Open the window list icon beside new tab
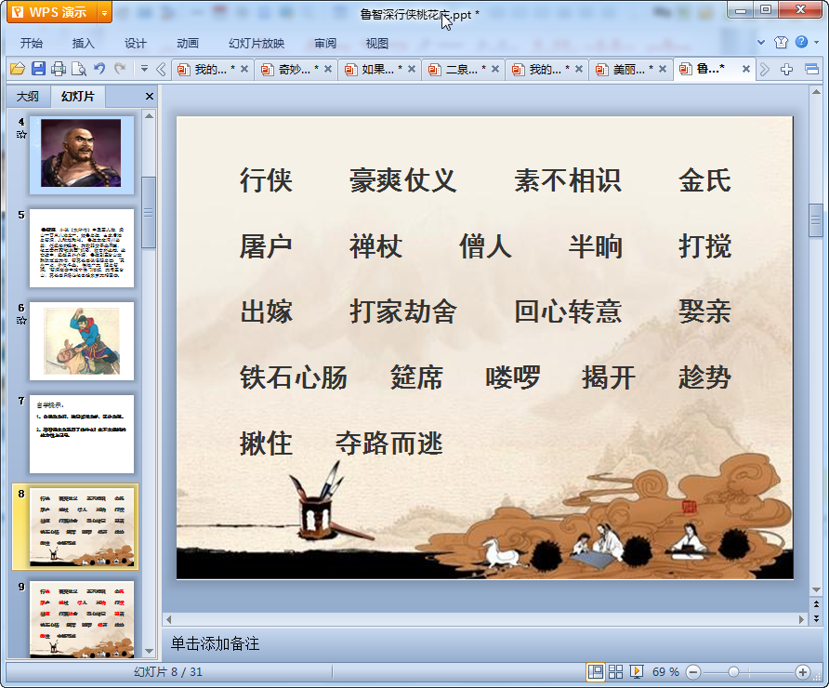The width and height of the screenshot is (829, 688). 811,70
